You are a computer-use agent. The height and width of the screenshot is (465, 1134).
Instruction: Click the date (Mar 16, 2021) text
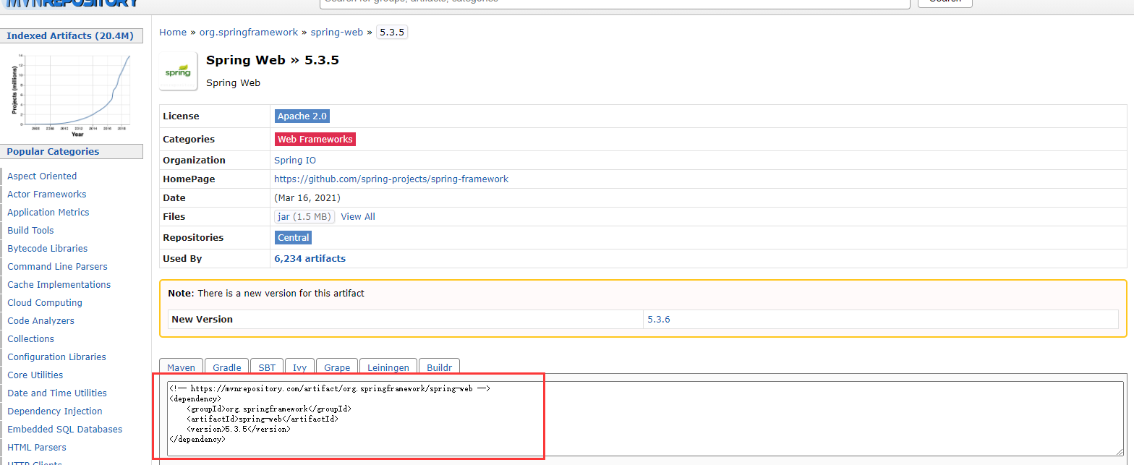pyautogui.click(x=307, y=197)
